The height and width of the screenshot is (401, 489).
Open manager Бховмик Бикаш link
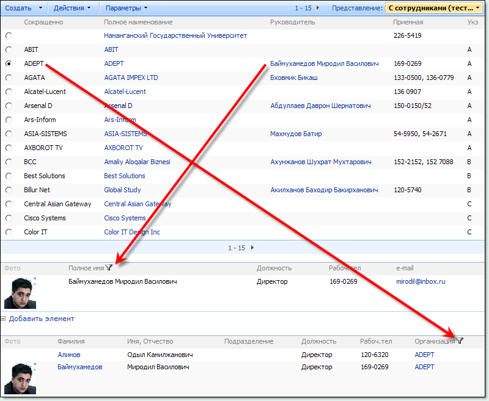(x=294, y=78)
